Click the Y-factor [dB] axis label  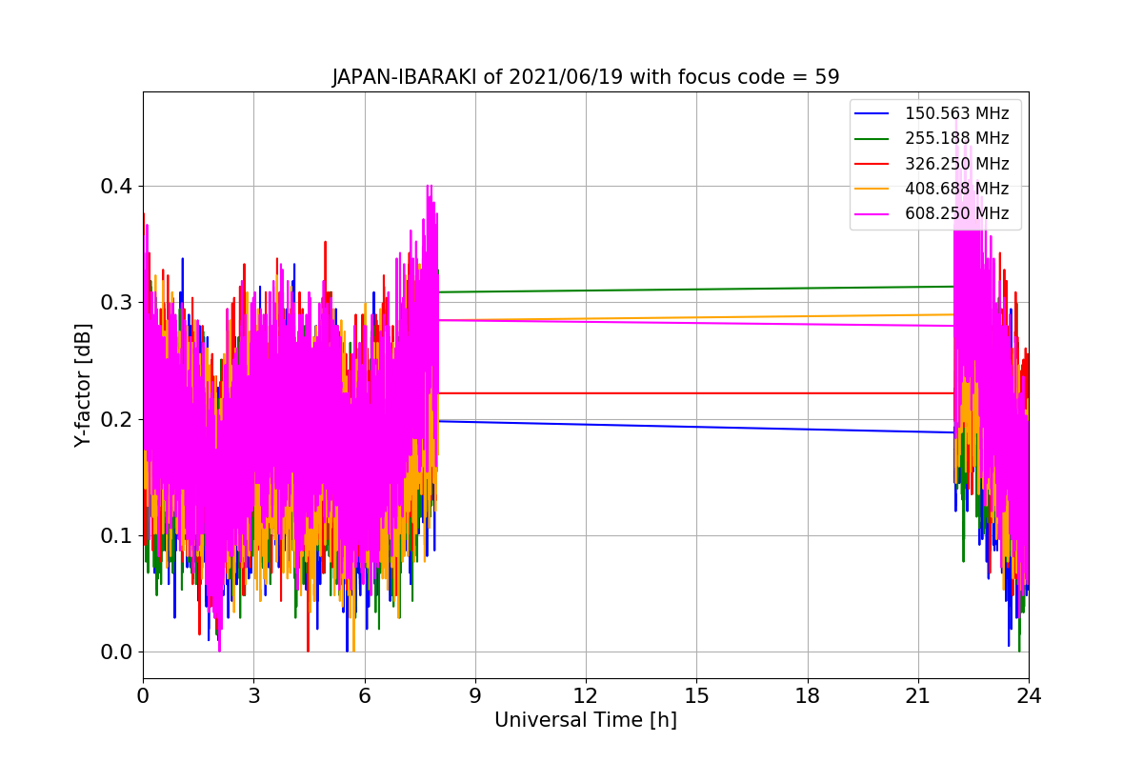(84, 385)
